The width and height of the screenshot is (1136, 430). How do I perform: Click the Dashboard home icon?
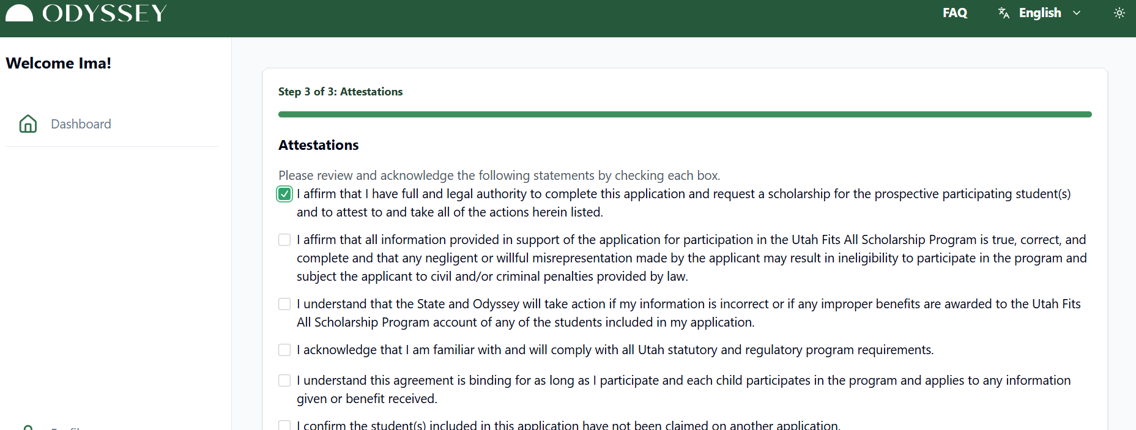click(28, 124)
